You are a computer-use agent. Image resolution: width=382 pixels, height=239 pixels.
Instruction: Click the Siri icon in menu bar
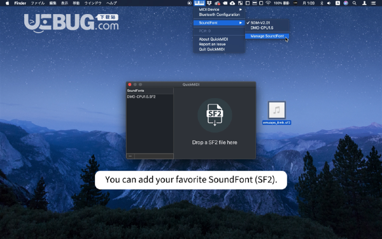tap(346, 3)
